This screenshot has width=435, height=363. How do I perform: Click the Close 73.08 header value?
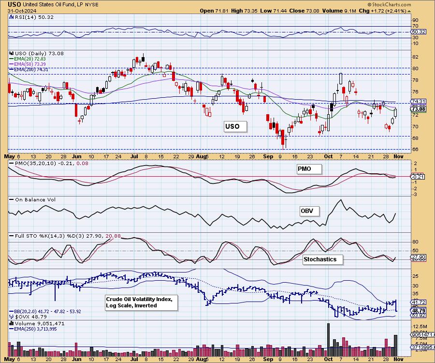[x=304, y=11]
